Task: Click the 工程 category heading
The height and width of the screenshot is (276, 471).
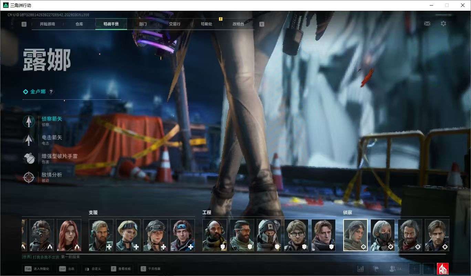Action: (x=207, y=213)
